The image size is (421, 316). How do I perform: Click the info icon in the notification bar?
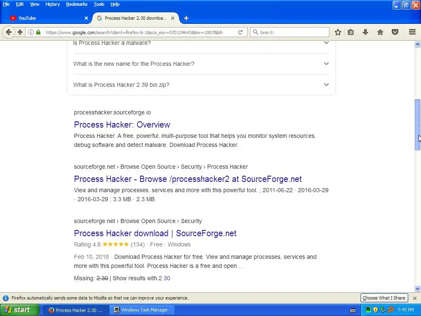(6, 298)
